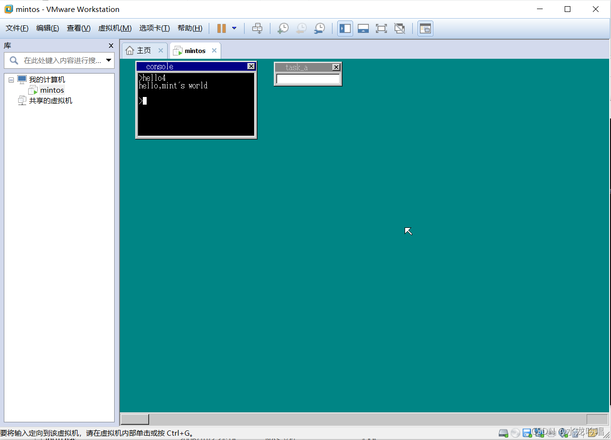
Task: Click the 库 panel header label
Action: 8,45
